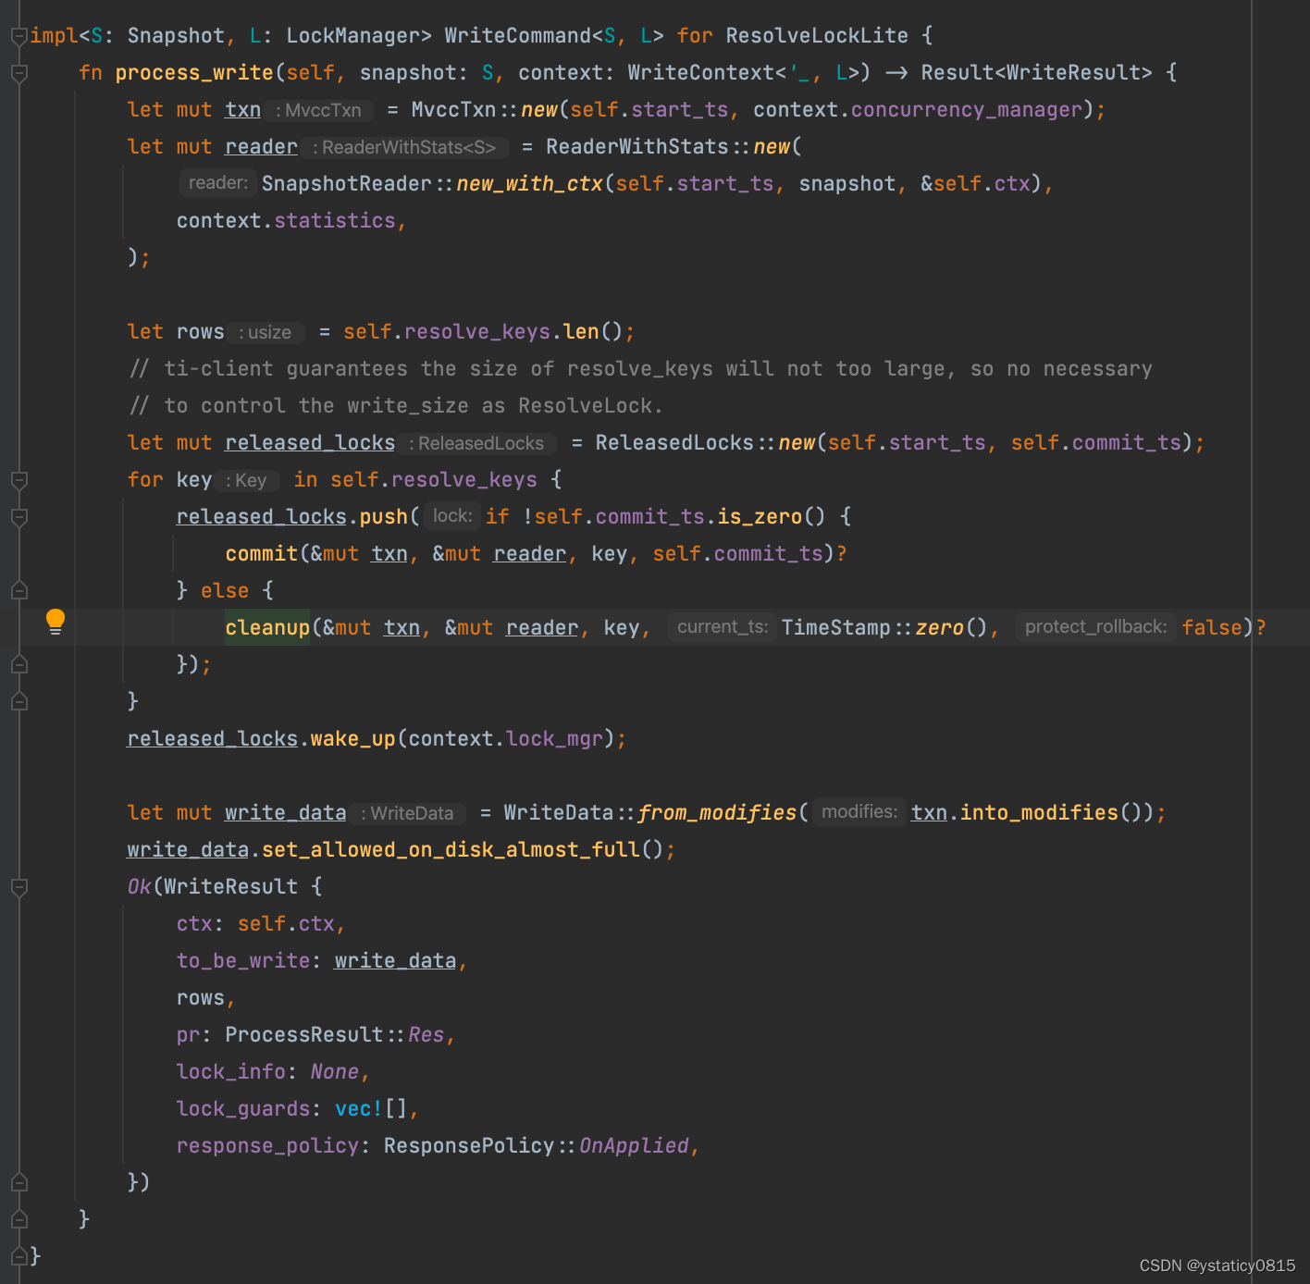The image size is (1310, 1284).
Task: Click 'WriteCommand' trait name
Action: click(x=518, y=36)
